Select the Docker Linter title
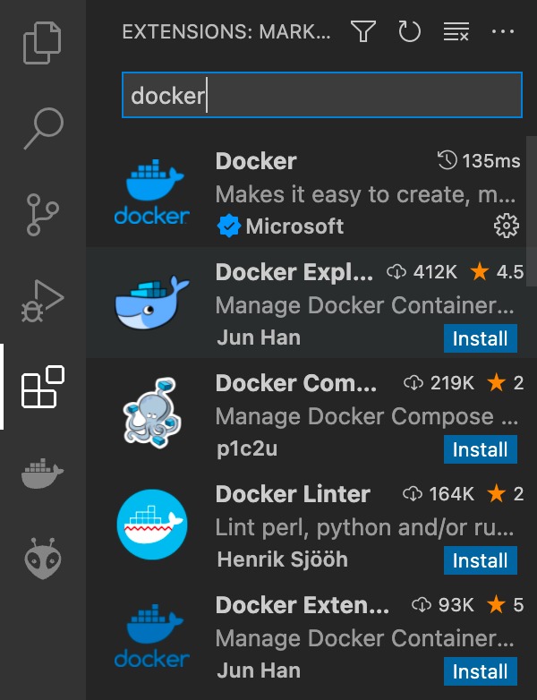Viewport: 537px width, 700px height. (293, 494)
